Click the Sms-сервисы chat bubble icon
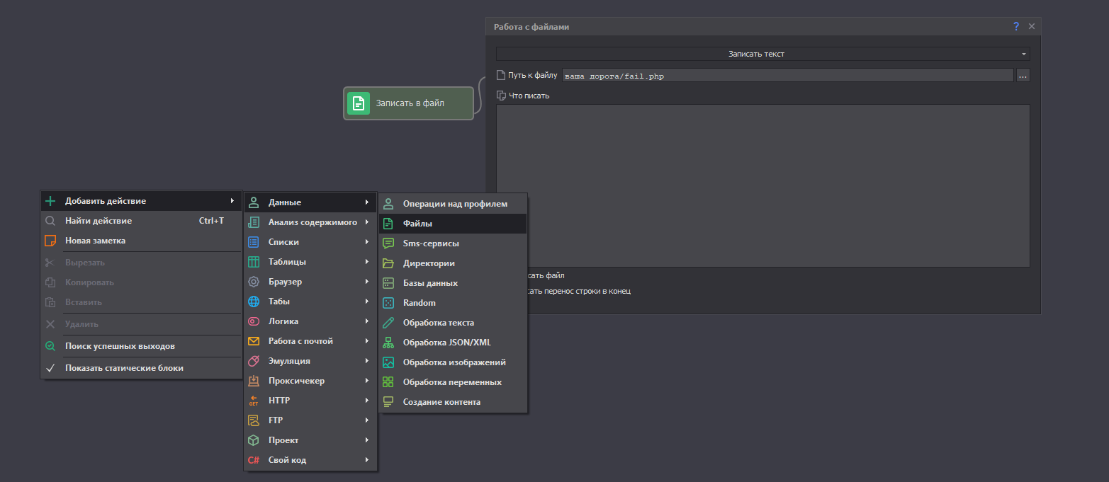 click(388, 243)
